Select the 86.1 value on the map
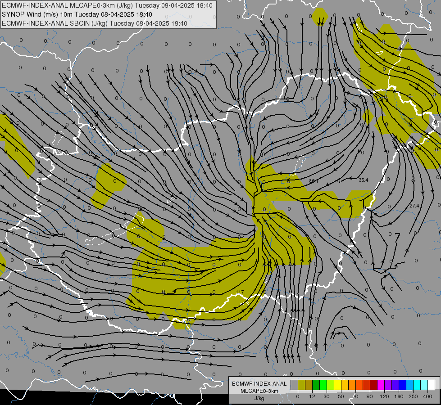Image resolution: width=441 pixels, height=405 pixels. (x=314, y=181)
